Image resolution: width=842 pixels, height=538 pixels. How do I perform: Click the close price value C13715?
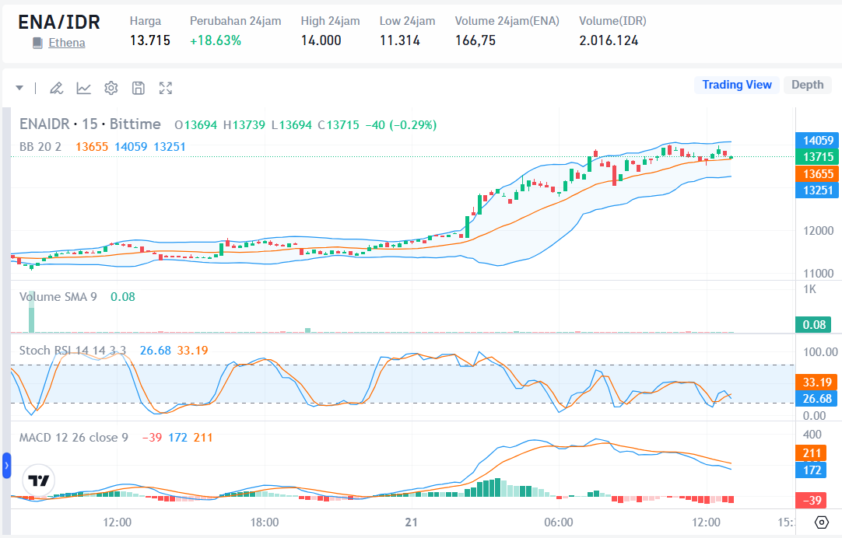(339, 125)
